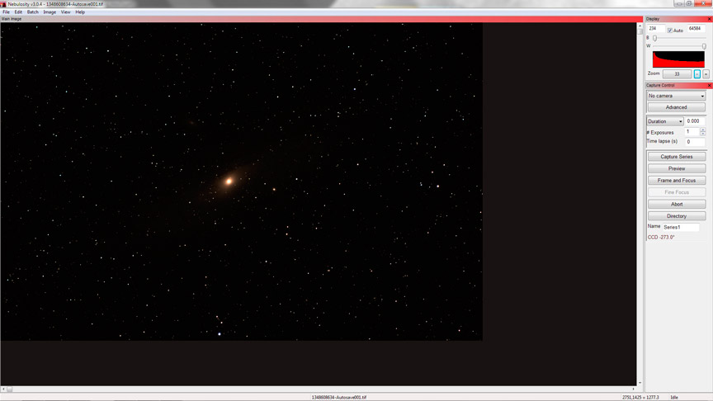Expand the Duration dropdown
The image size is (713, 401).
(x=665, y=121)
